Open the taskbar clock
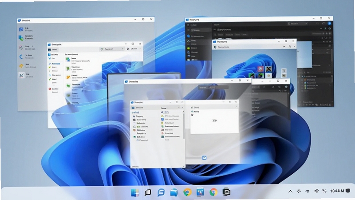Viewport: 355px width, 200px height. [x=337, y=191]
